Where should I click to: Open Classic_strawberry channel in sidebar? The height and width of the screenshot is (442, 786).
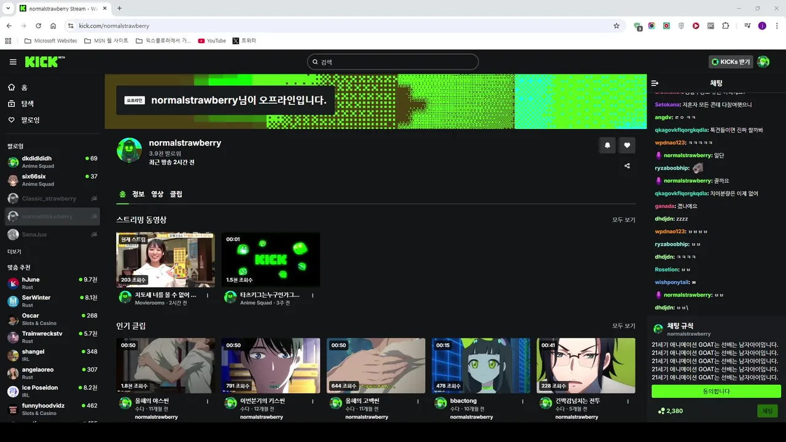coord(52,198)
